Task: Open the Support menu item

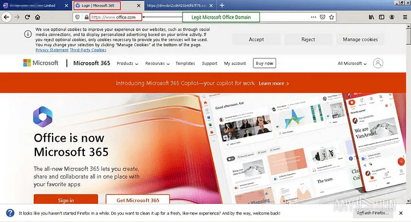Action: 209,64
